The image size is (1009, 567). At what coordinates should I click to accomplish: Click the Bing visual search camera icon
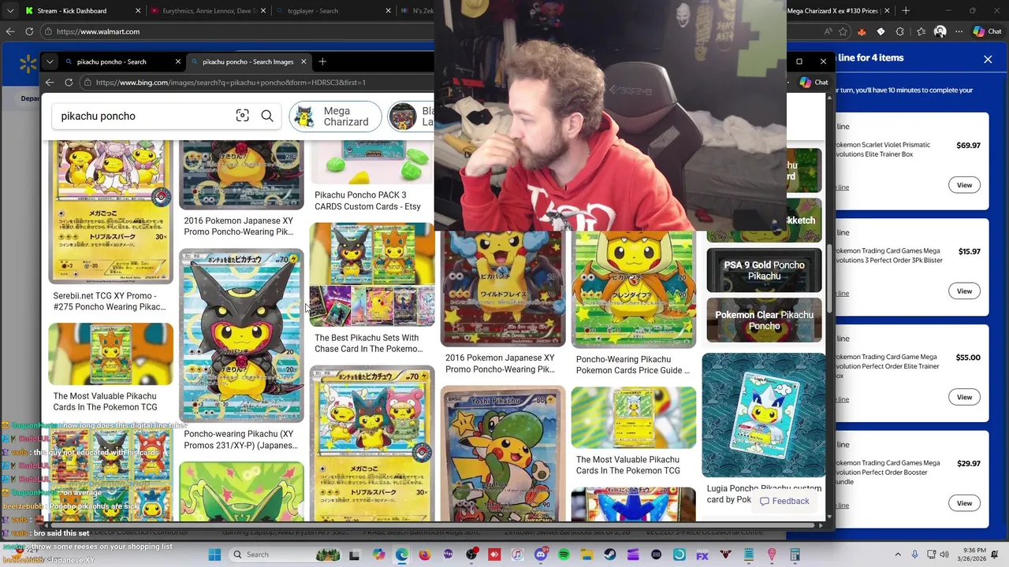pyautogui.click(x=242, y=116)
